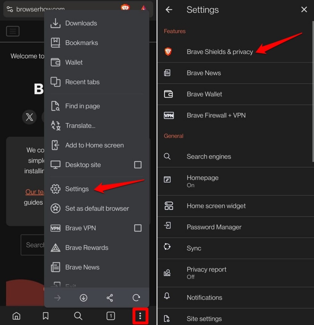
Task: Click the default browser star icon
Action: coord(55,208)
